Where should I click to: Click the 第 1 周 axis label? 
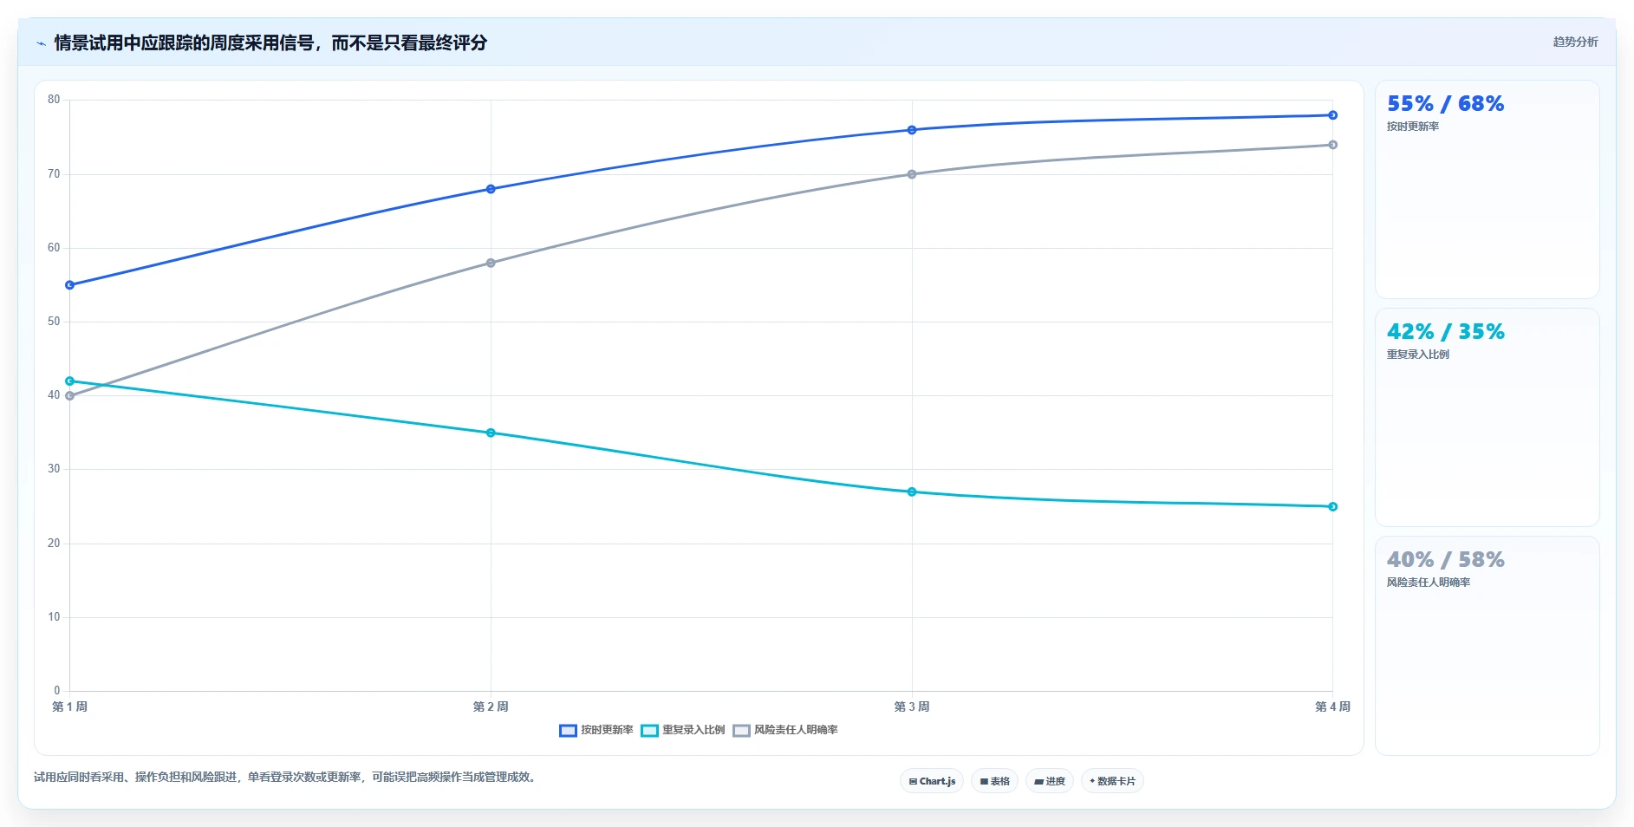(x=70, y=707)
